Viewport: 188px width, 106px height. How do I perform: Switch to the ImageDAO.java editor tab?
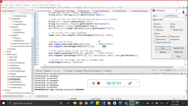(120, 11)
